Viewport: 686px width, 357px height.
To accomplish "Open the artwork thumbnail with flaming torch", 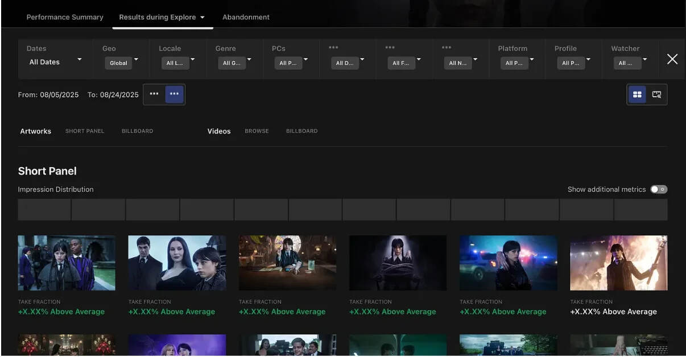I will (619, 263).
